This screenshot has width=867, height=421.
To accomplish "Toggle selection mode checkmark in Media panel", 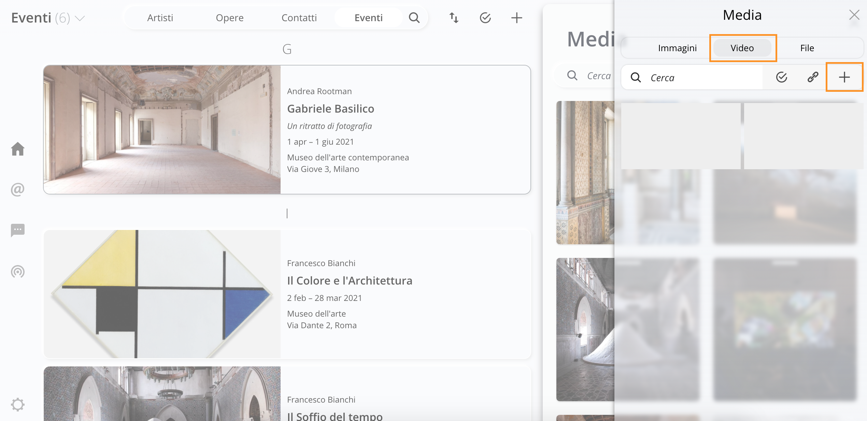I will coord(781,77).
